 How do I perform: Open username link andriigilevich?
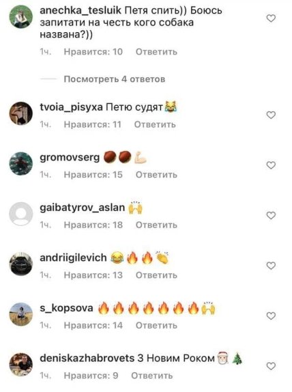pos(73,257)
